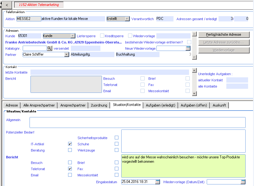Check Email under the lower Bericht

coord(70,175)
